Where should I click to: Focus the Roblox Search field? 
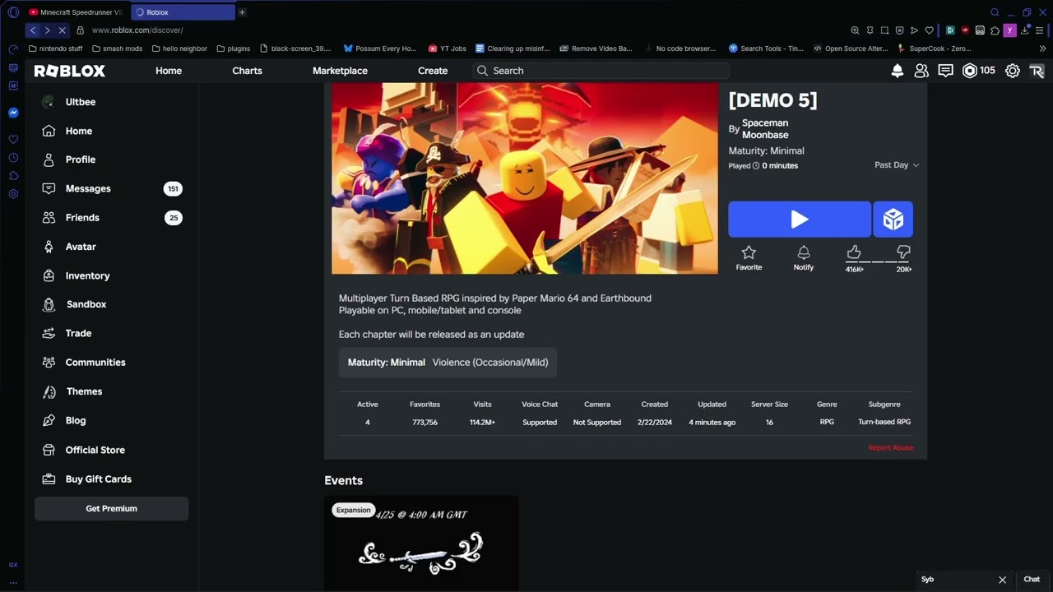coord(601,71)
